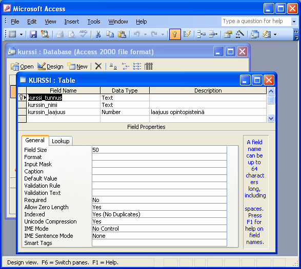
Task: Click the Delete Rows icon
Action: (x=213, y=34)
